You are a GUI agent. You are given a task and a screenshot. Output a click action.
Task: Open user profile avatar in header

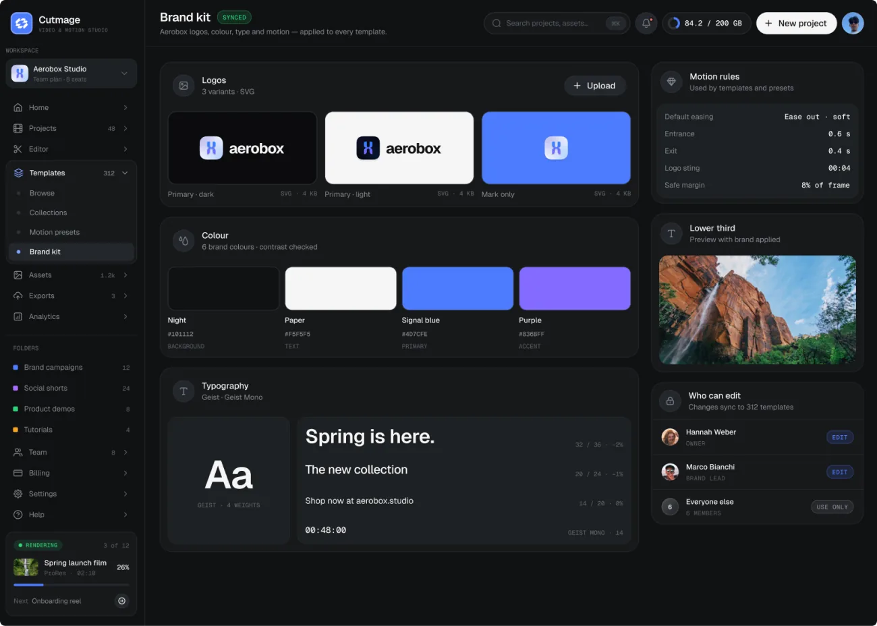(853, 23)
